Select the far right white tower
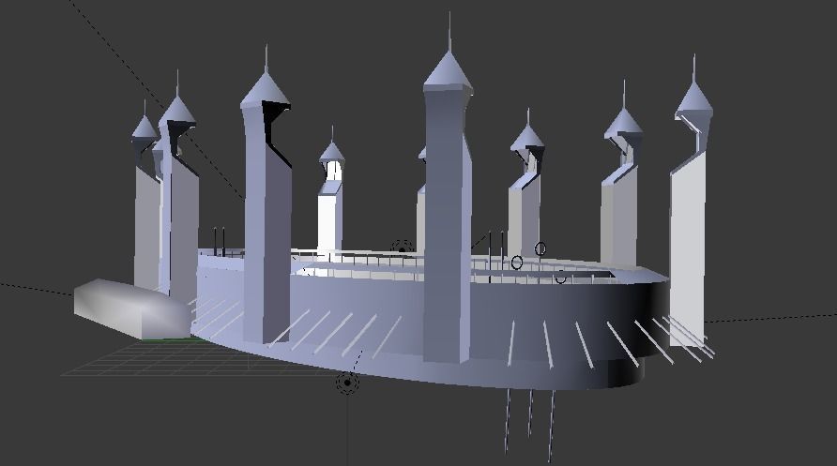This screenshot has height=466, width=837. [x=692, y=203]
